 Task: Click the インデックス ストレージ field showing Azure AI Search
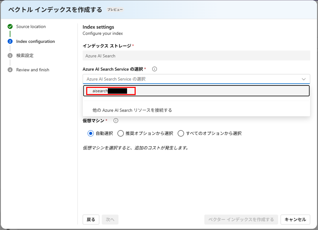pyautogui.click(x=196, y=56)
